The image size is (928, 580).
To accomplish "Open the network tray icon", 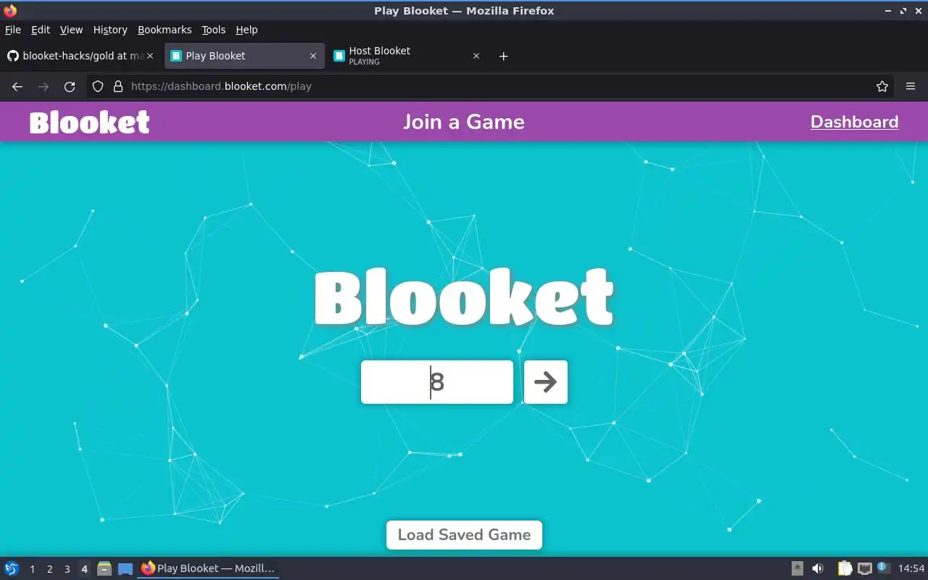I will coord(864,568).
